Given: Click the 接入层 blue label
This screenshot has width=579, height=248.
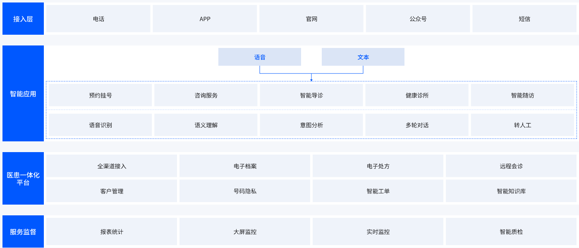Looking at the screenshot, I should tap(23, 19).
